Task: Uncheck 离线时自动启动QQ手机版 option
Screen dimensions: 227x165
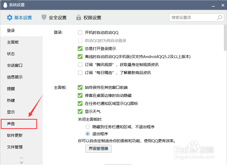Action: click(80, 56)
